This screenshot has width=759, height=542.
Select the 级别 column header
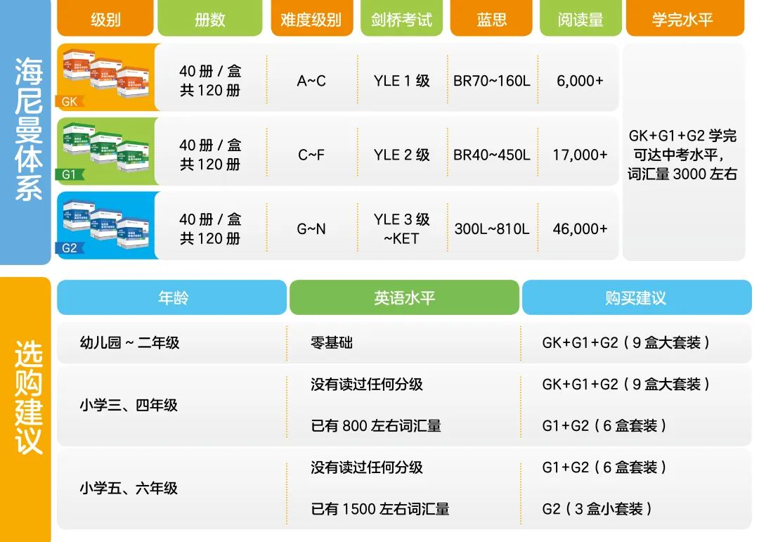[105, 19]
